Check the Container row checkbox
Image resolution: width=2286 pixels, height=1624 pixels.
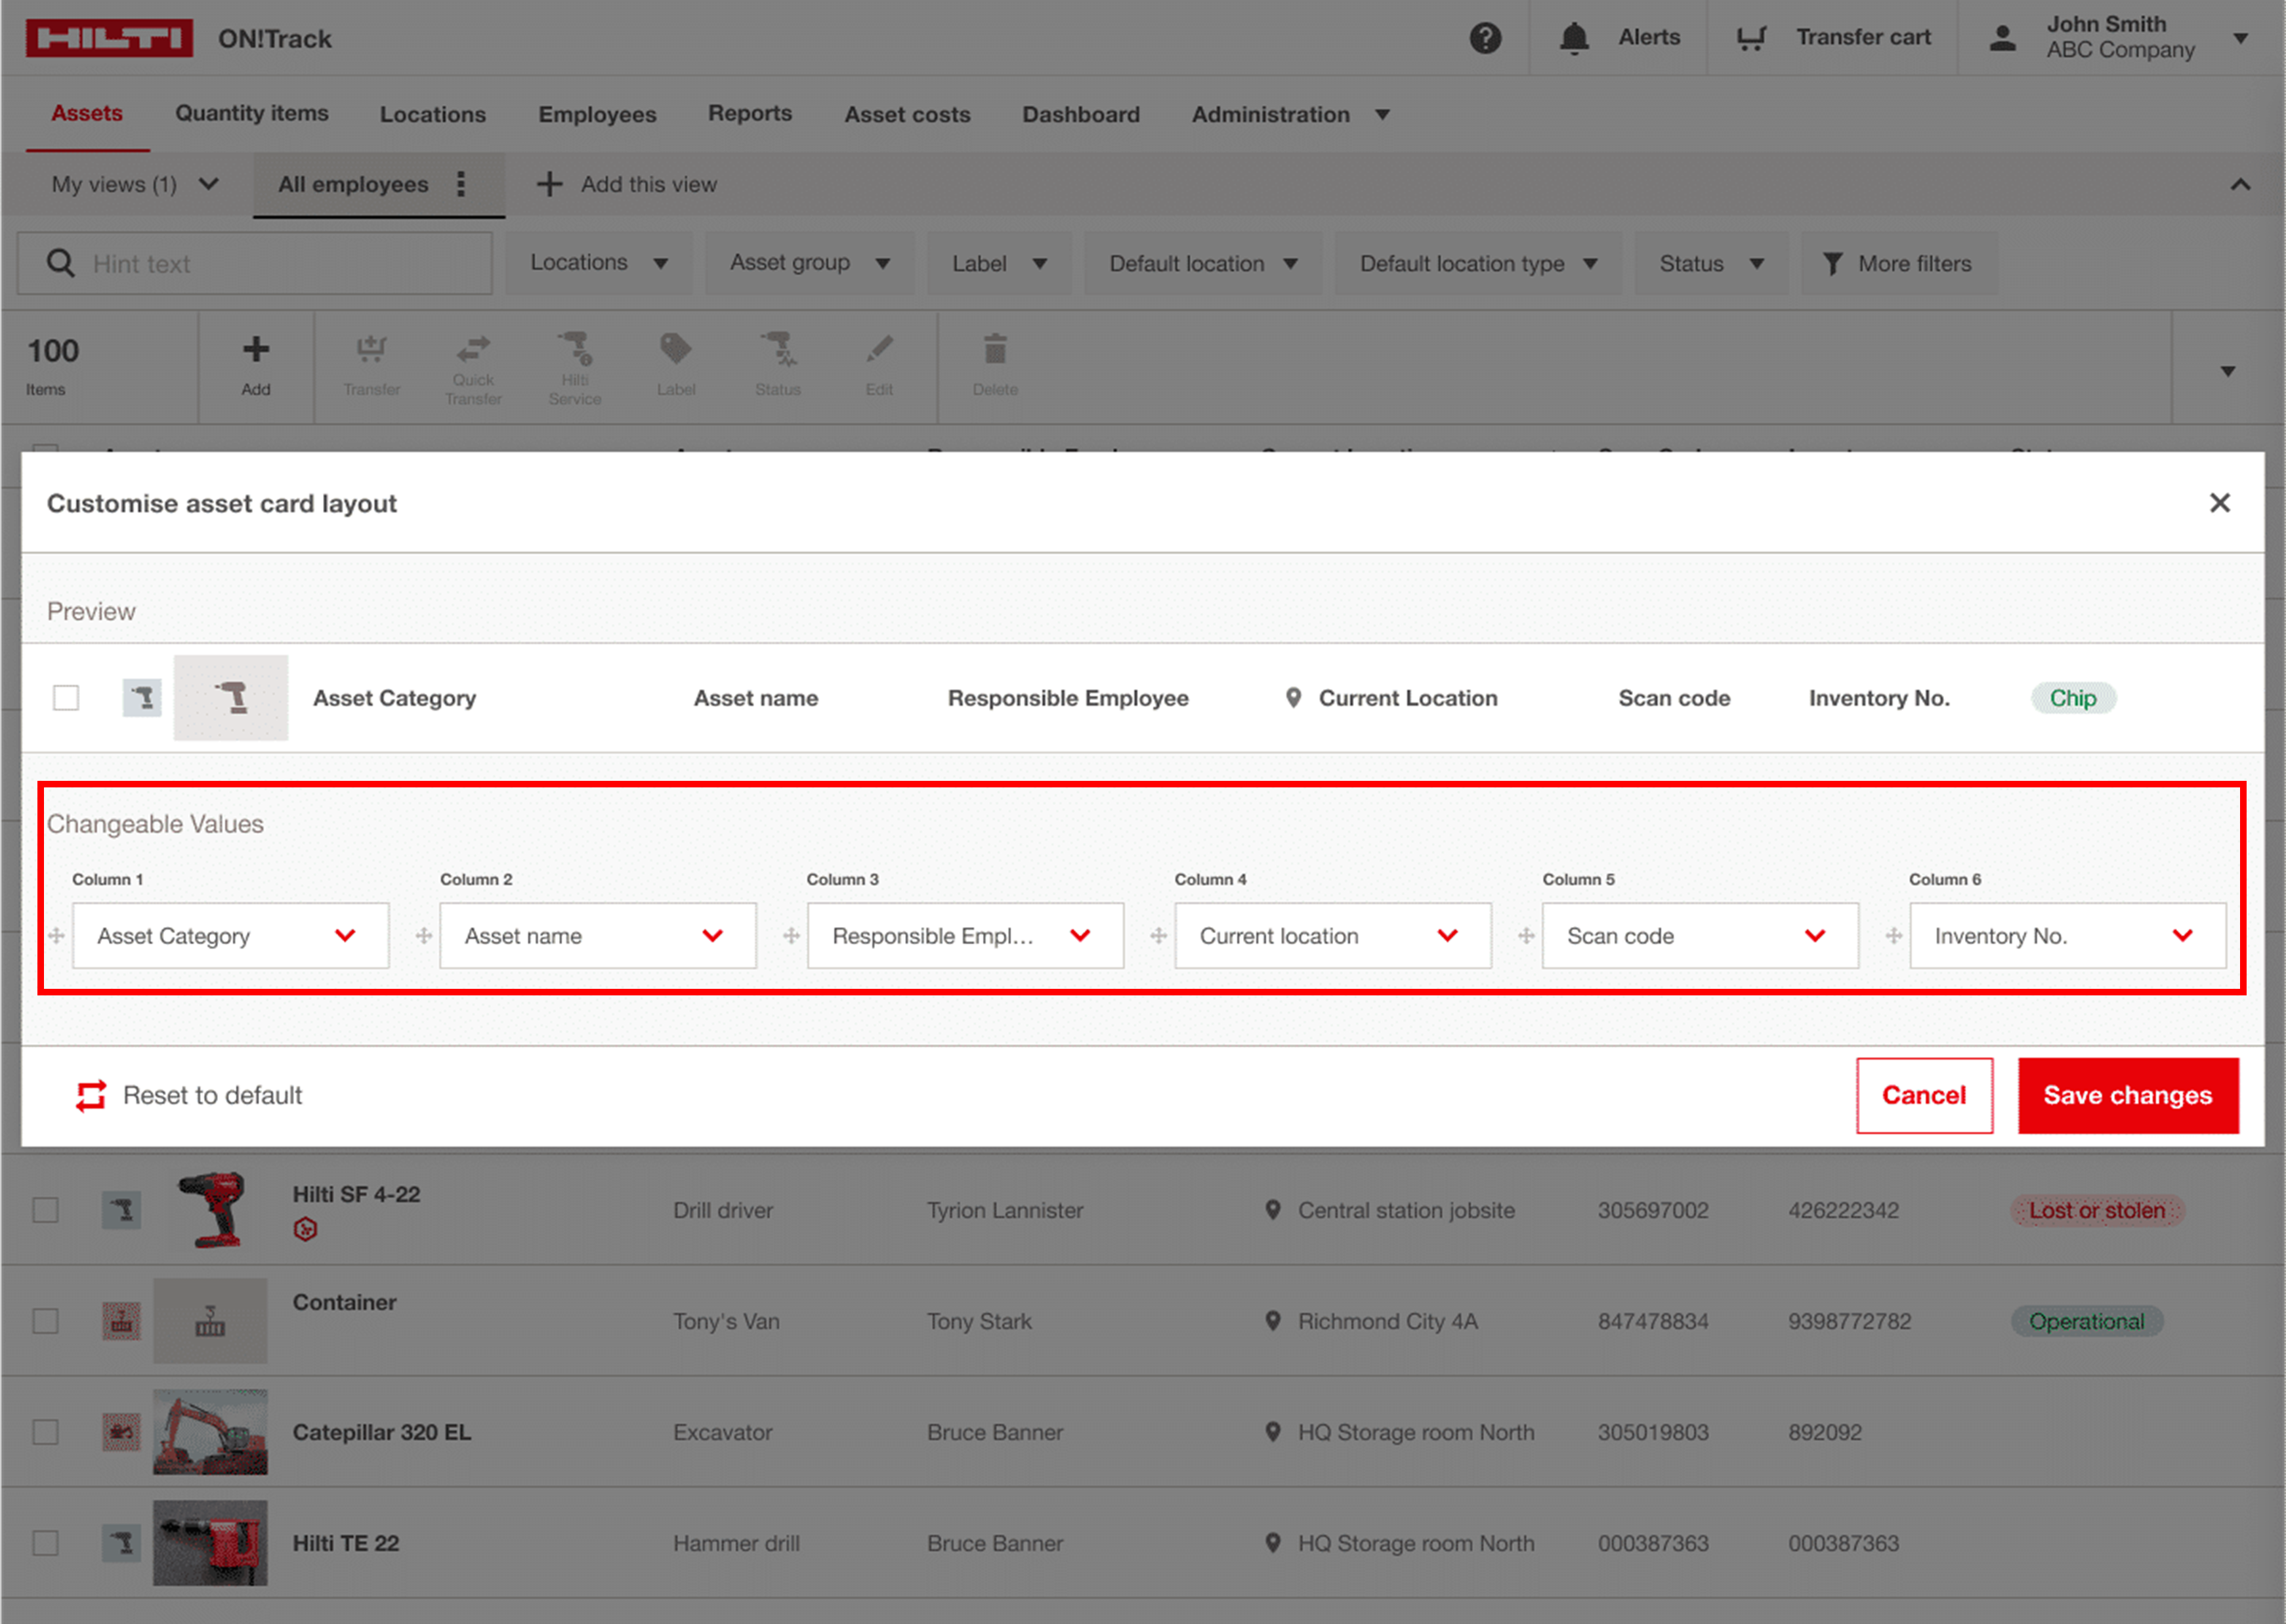click(45, 1321)
